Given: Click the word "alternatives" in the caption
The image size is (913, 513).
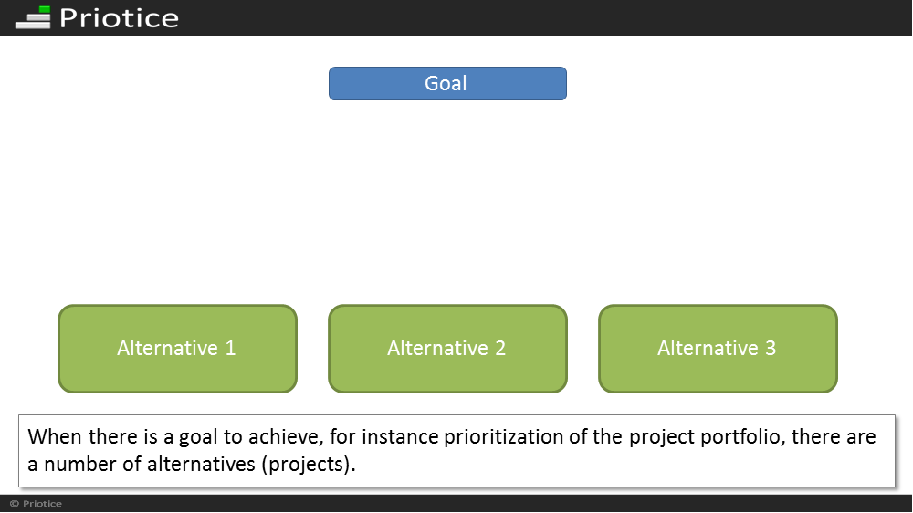Looking at the screenshot, I should [x=201, y=464].
